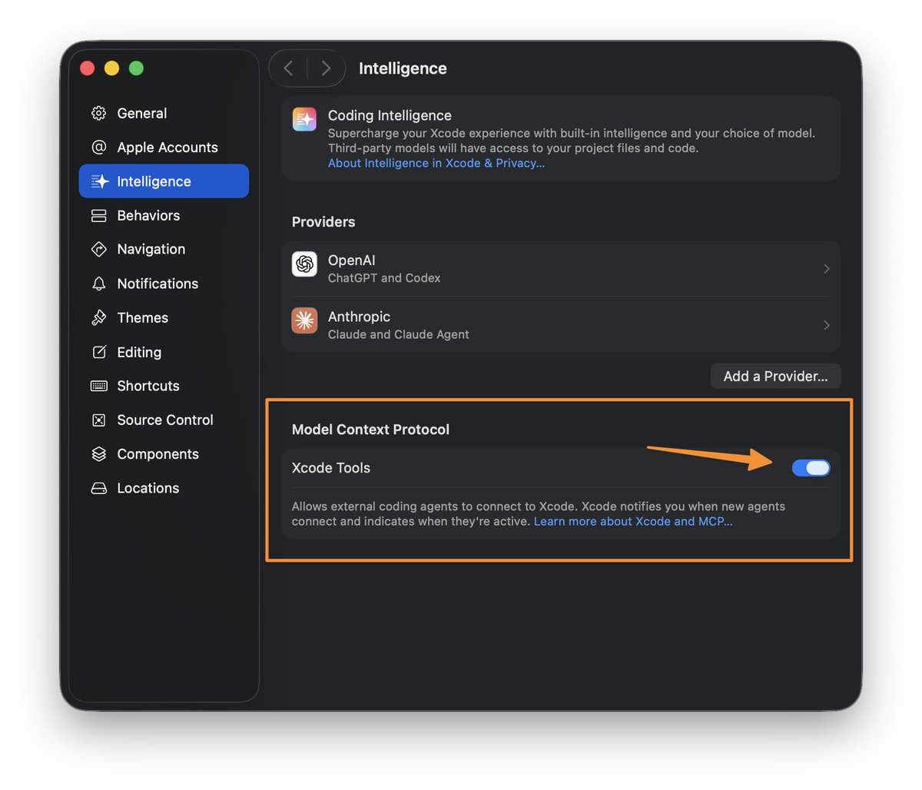Click the Add a Provider button
The image size is (922, 790).
775,376
